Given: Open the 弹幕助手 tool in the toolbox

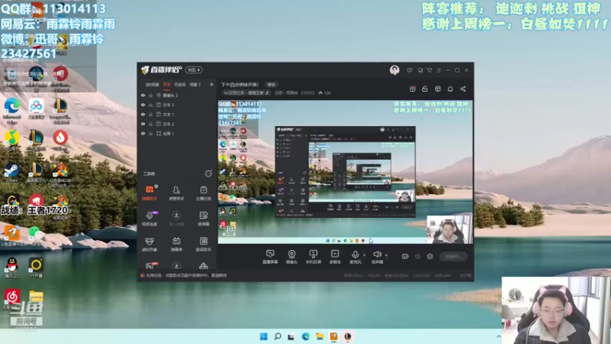Looking at the screenshot, I should [x=149, y=193].
